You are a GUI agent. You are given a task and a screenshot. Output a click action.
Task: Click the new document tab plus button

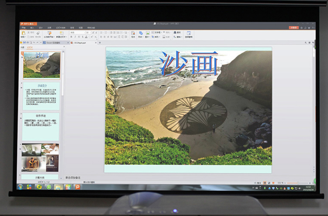(100, 43)
